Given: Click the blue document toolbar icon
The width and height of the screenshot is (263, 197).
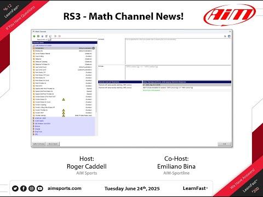Looking at the screenshot, I should point(42,36).
